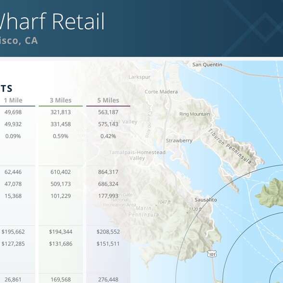This screenshot has height=283, width=283.
Task: Click the Retail title text in header
Action: click(x=78, y=21)
